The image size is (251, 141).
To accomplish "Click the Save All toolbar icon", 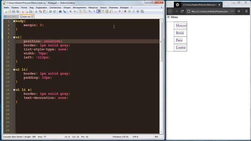I will pyautogui.click(x=18, y=11).
